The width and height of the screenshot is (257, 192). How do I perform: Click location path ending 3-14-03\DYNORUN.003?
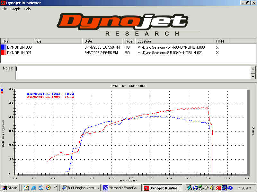click(x=171, y=47)
